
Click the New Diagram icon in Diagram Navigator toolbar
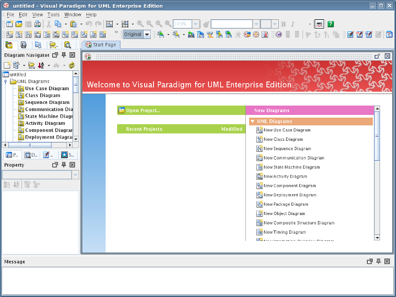[x=7, y=65]
